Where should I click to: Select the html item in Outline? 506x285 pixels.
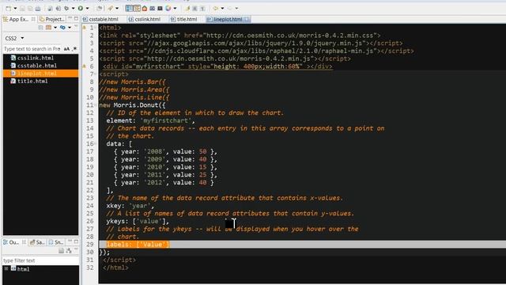click(21, 269)
